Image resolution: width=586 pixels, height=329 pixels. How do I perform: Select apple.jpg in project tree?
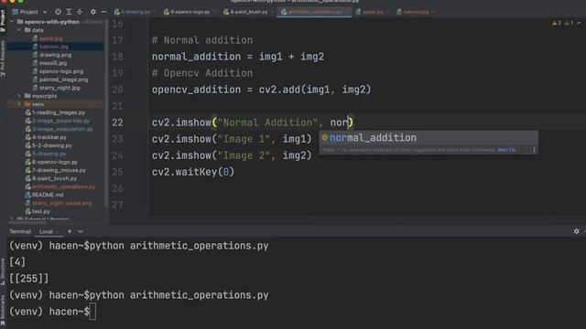pyautogui.click(x=51, y=38)
